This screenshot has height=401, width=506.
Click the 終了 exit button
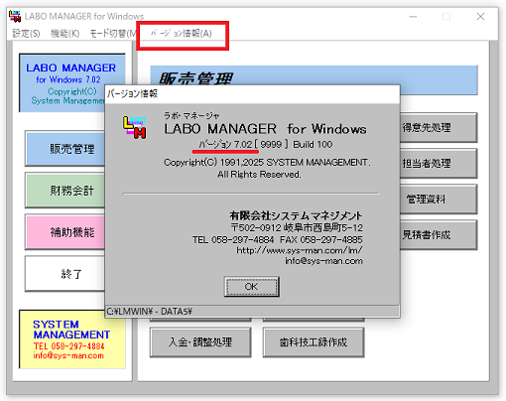65,274
